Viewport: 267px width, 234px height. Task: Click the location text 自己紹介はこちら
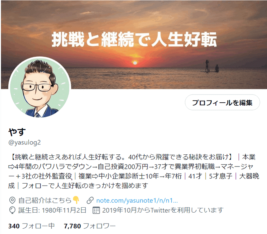[x=45, y=200]
